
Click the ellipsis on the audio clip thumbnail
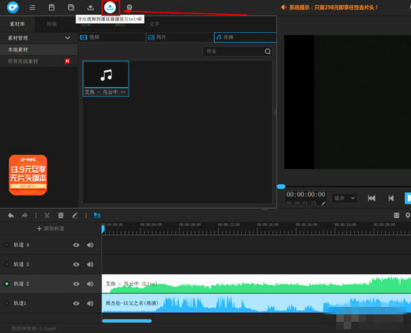click(123, 92)
